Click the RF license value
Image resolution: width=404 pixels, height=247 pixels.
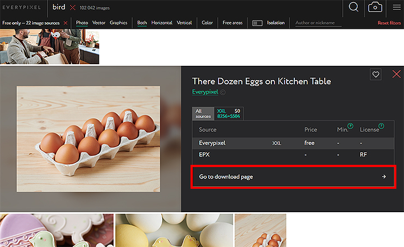coord(363,155)
